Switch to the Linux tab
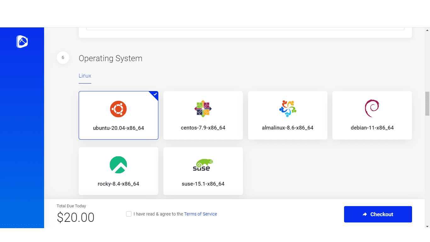 (85, 76)
